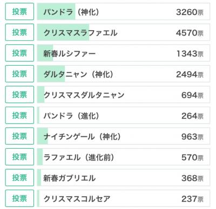Select the クリスマスコルセア result row
Viewport: 216px width, 209px height.
tap(124, 198)
